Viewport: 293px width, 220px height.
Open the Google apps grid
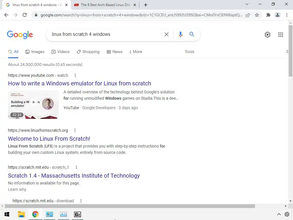(x=280, y=35)
